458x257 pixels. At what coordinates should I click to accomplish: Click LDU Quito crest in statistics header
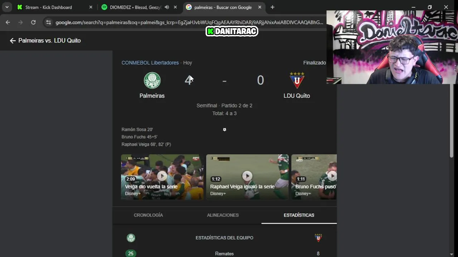[318, 238]
